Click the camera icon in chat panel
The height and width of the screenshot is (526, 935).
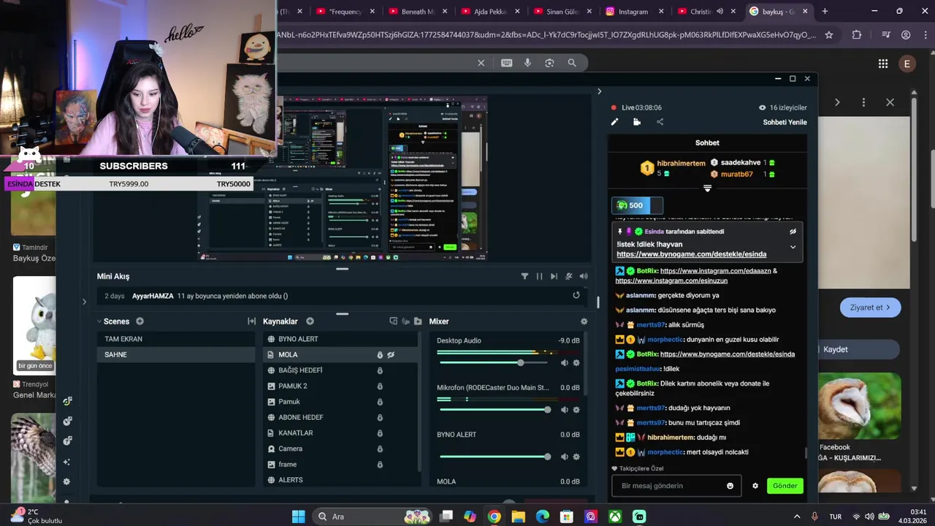[x=637, y=122]
